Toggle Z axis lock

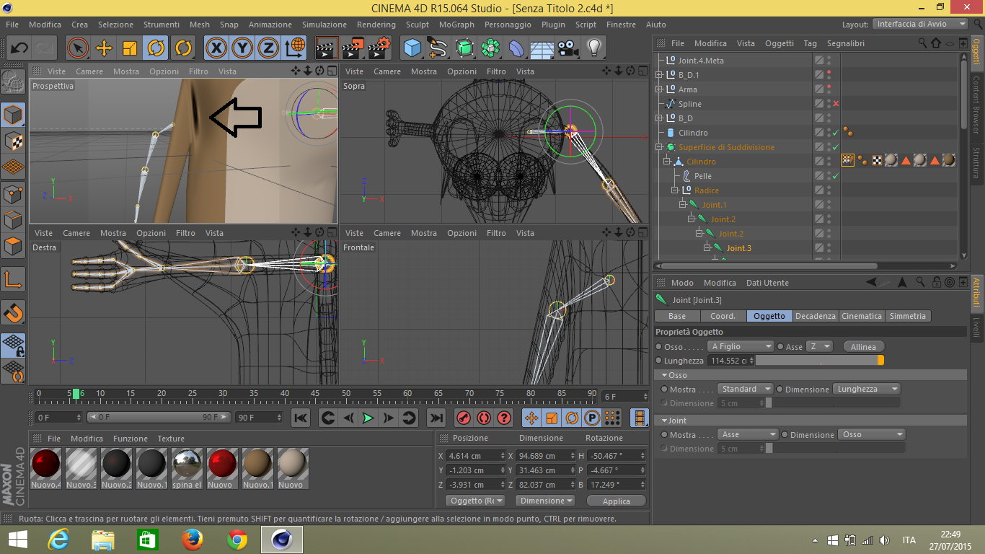coord(268,48)
